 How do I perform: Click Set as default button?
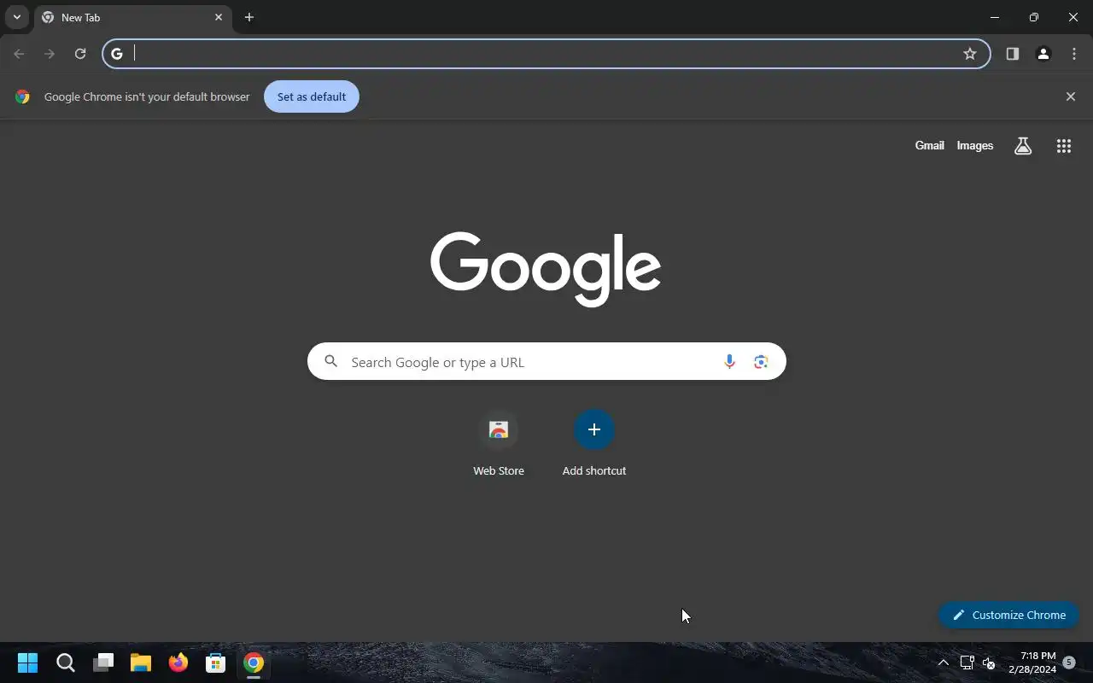(x=312, y=96)
